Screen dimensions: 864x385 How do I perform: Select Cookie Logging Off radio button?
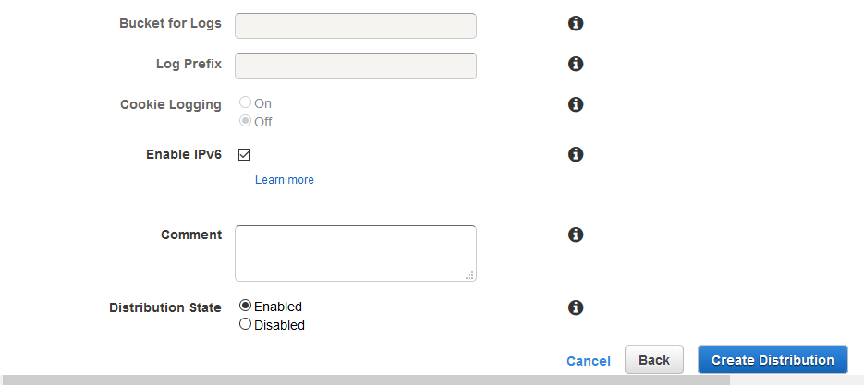[x=245, y=121]
